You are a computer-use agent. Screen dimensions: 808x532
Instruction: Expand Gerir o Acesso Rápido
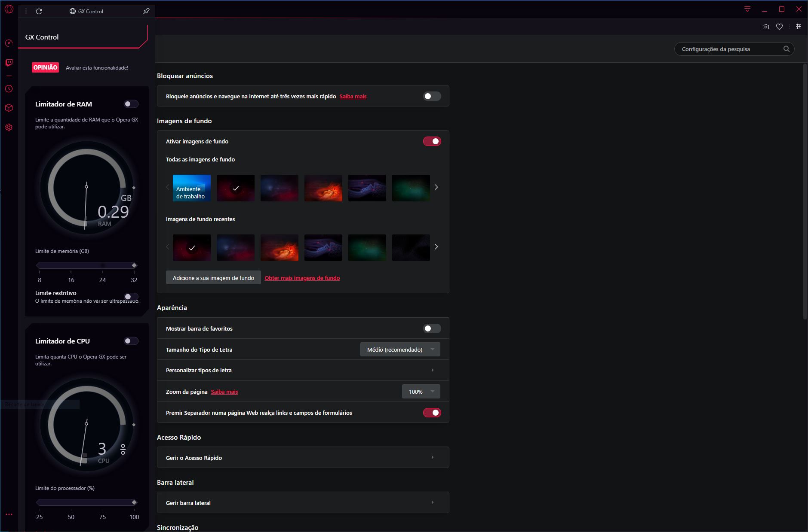coord(303,458)
